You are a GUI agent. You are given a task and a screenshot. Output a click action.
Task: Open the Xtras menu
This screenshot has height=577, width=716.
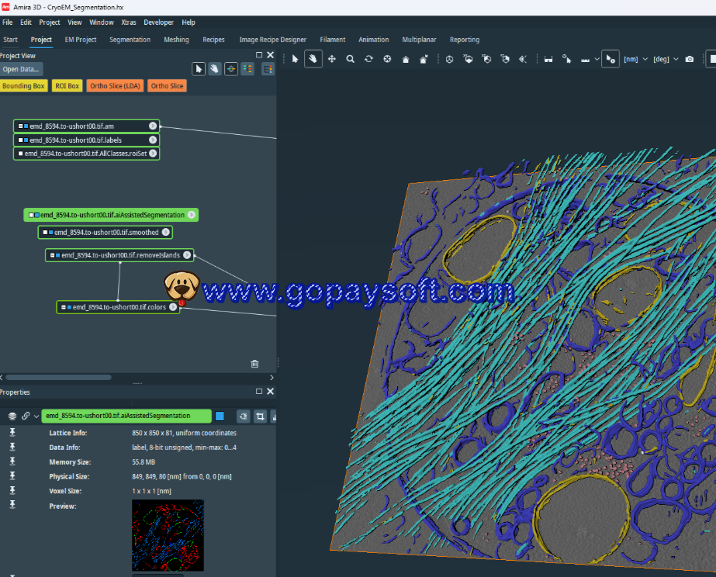128,22
